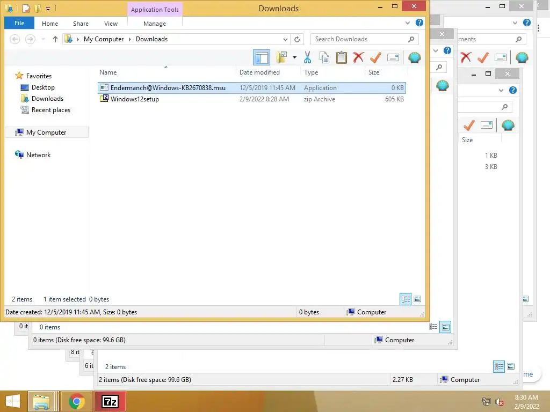Click the search magnifier in the 'ments' window

pyautogui.click(x=518, y=39)
